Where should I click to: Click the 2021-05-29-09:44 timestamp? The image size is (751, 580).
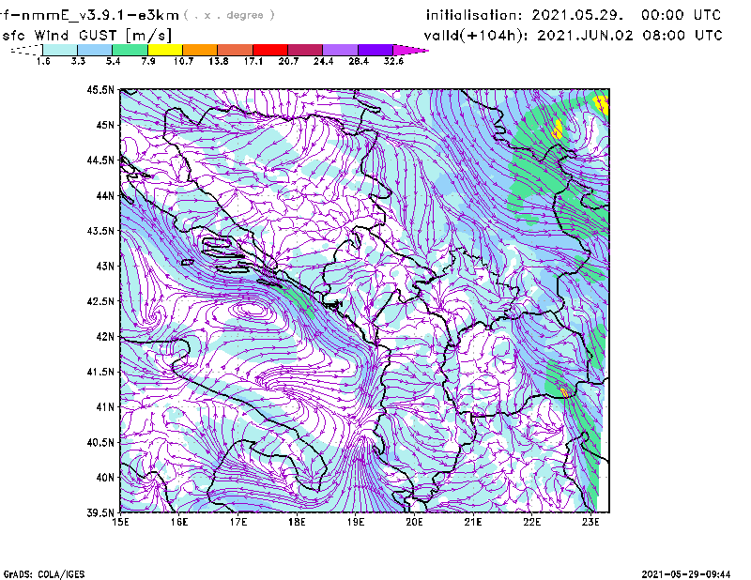click(686, 574)
